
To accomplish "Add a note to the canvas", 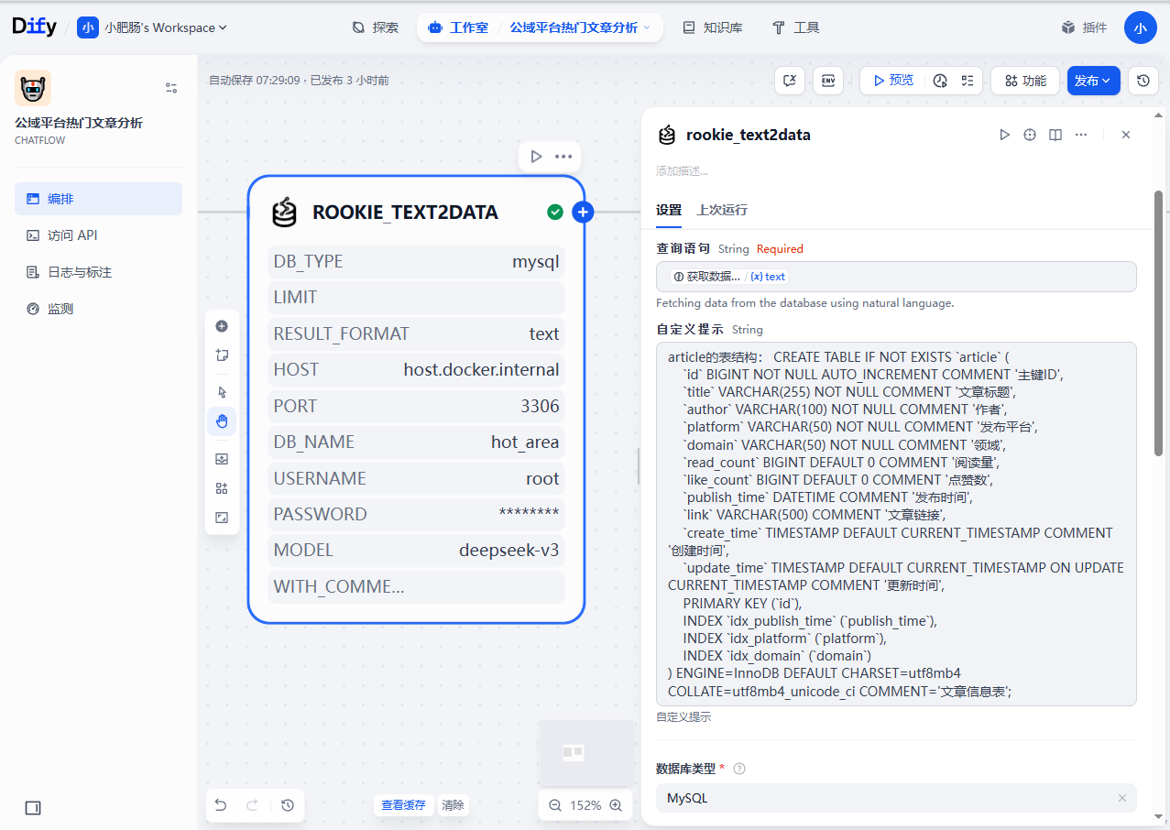I will coord(222,355).
